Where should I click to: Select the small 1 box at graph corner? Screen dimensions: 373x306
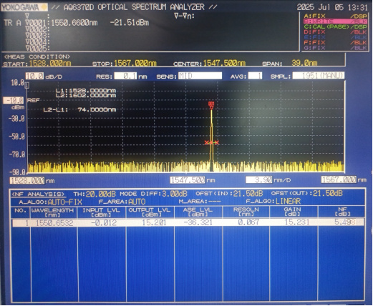pyautogui.click(x=27, y=85)
